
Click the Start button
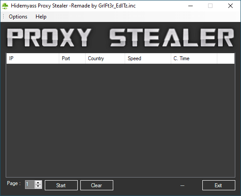(61, 185)
